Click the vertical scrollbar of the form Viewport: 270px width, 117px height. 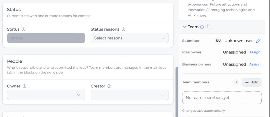point(176,92)
